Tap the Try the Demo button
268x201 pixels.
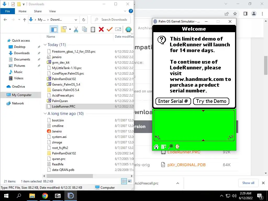tap(211, 101)
